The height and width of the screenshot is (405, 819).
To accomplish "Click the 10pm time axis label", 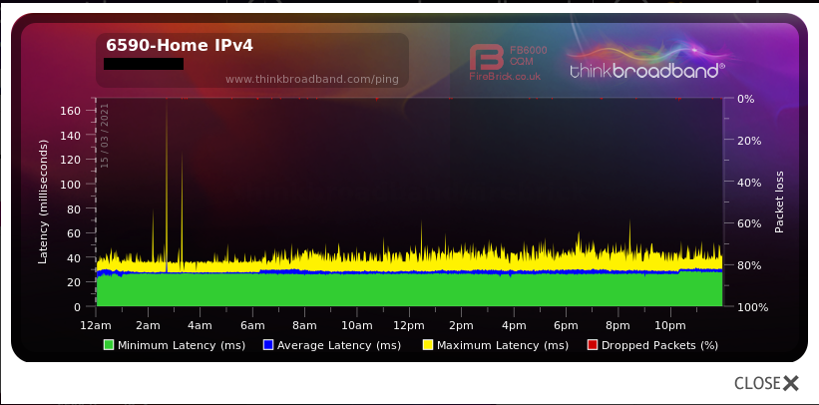I will (670, 325).
